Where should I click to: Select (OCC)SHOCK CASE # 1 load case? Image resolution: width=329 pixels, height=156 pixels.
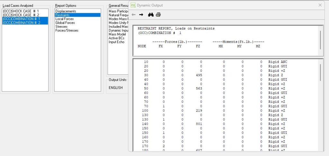pyautogui.click(x=21, y=11)
